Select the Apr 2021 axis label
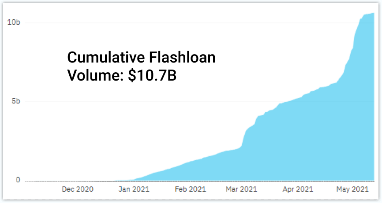Screen dimensions: 382x203 coord(298,189)
